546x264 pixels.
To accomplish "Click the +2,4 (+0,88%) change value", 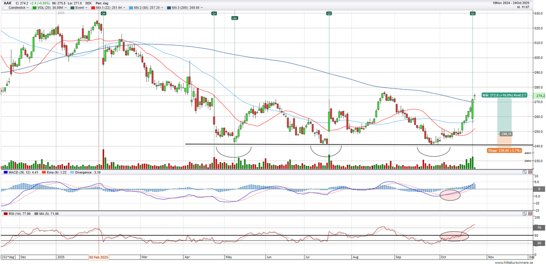I will click(41, 3).
